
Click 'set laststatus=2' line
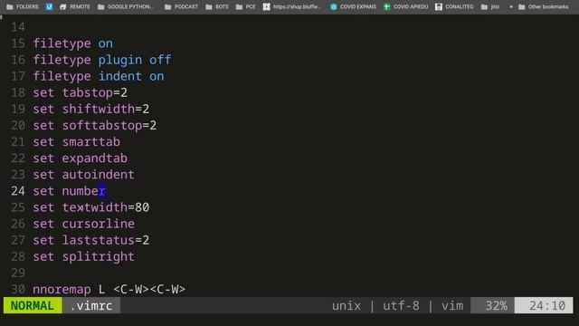[91, 240]
